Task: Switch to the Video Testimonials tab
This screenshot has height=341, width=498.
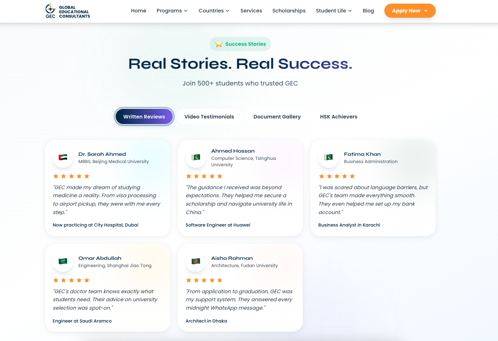Action: pyautogui.click(x=209, y=117)
